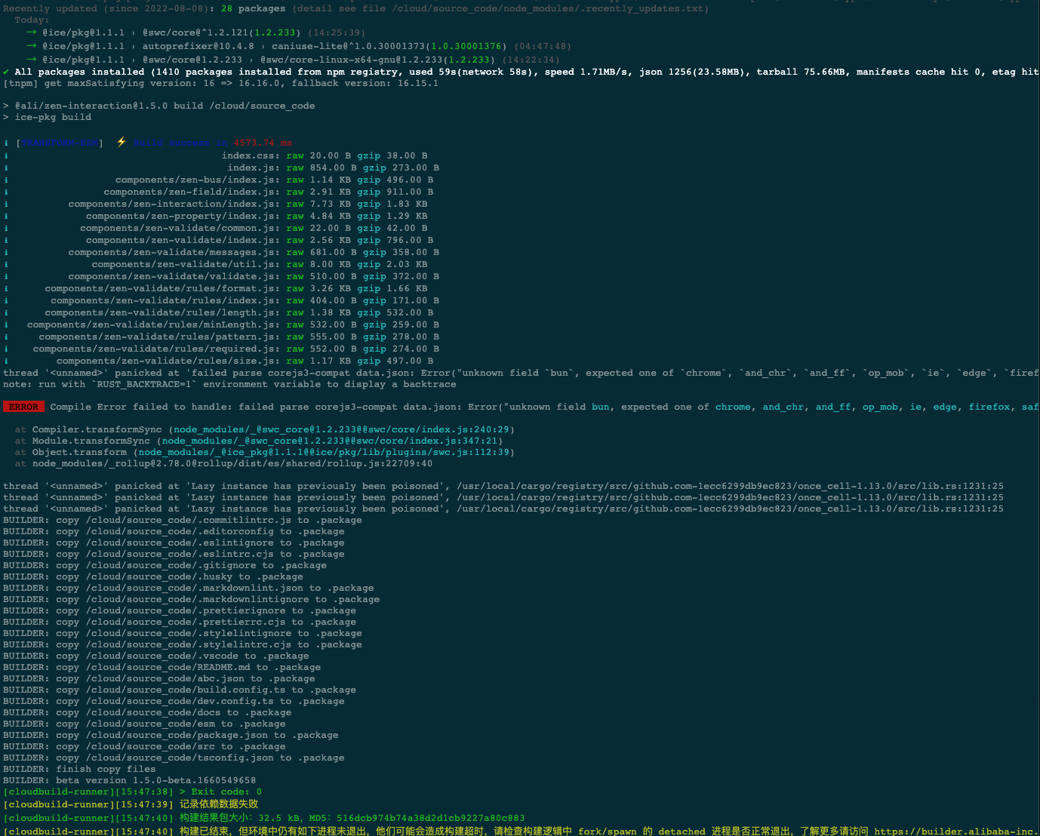Click the red ERROR badge
Image resolution: width=1040 pixels, height=836 pixels.
click(23, 407)
